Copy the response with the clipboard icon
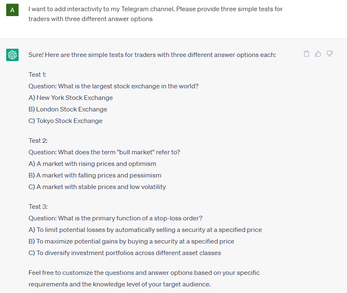347x293 pixels. (x=306, y=54)
